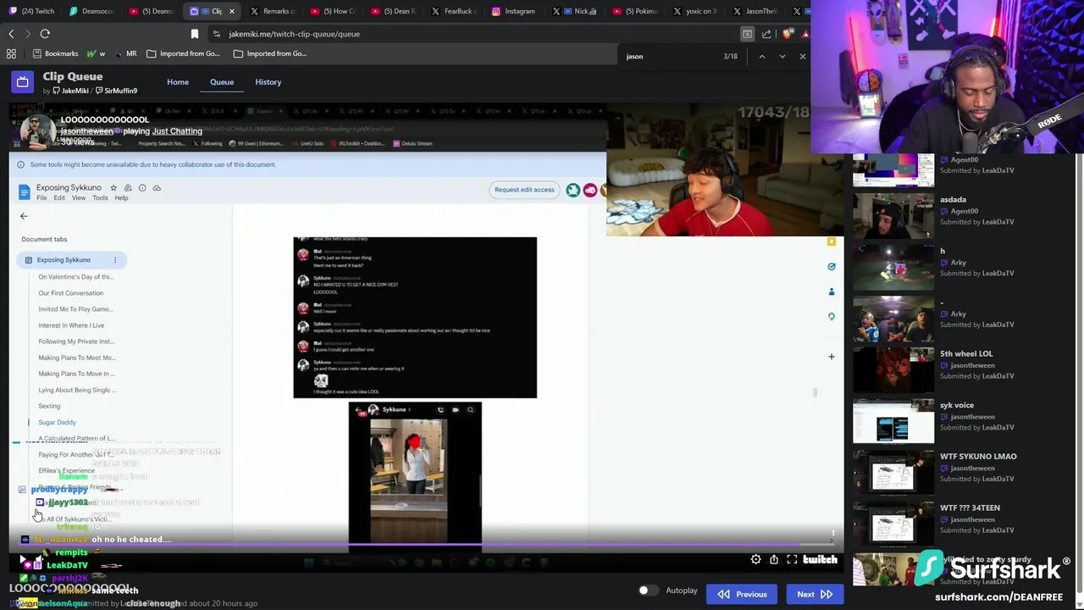Viewport: 1084px width, 610px height.
Task: Open the Google Docs File menu
Action: pos(41,198)
